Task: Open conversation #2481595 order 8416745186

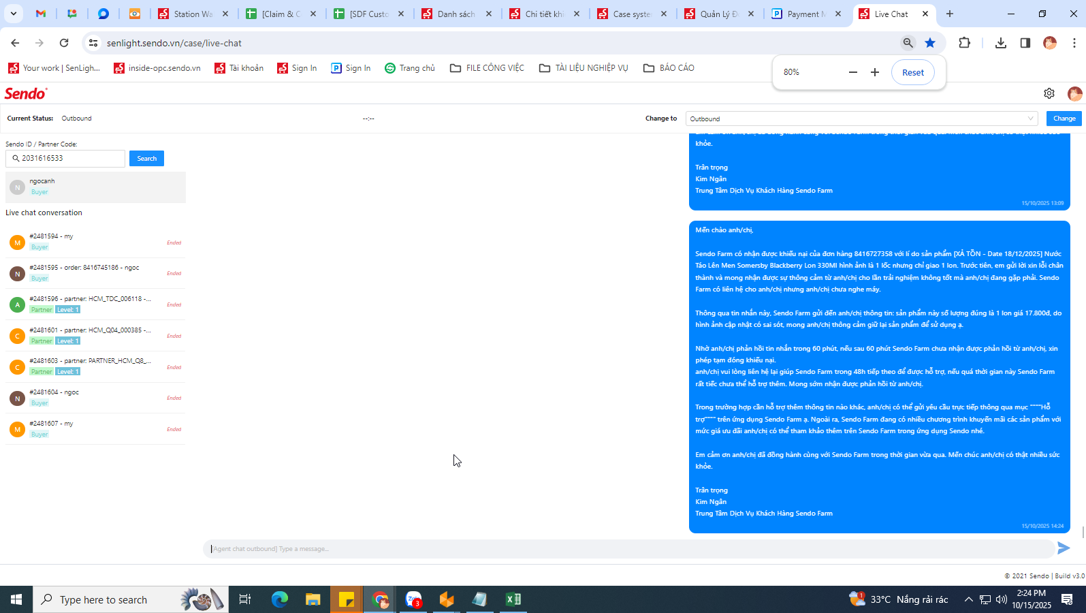Action: [95, 273]
